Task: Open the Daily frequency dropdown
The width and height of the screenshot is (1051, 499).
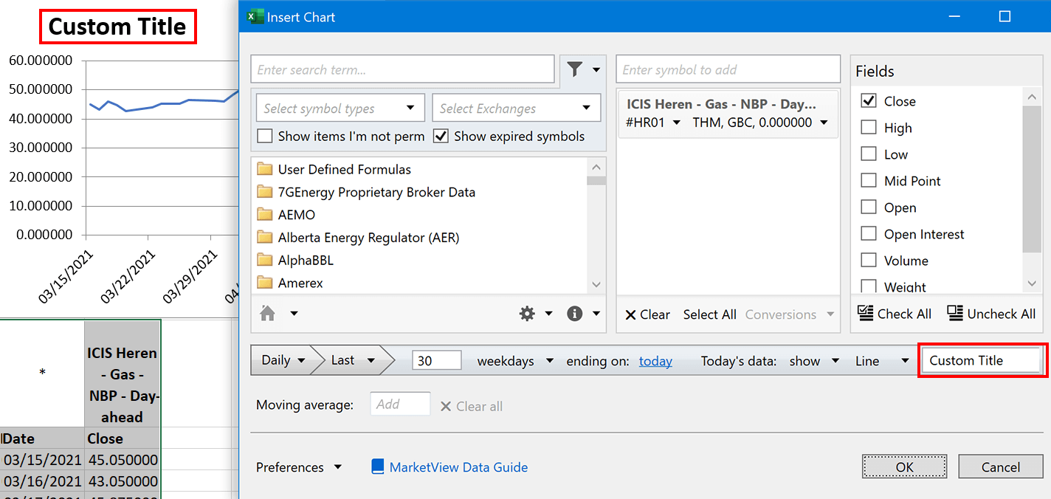Action: point(283,360)
